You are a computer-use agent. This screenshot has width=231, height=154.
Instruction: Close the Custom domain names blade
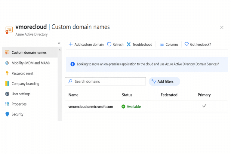tap(222, 27)
